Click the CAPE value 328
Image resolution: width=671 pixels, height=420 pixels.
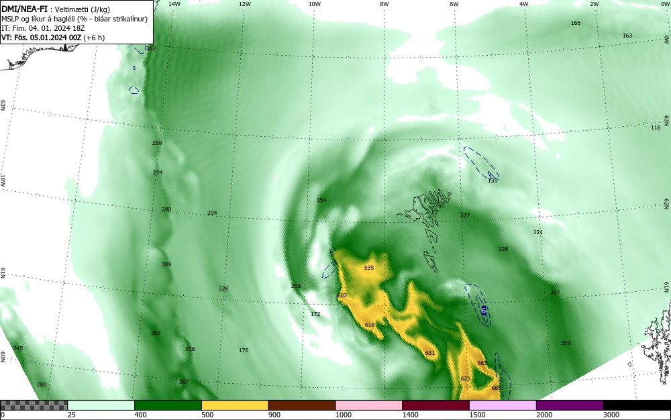(503, 249)
